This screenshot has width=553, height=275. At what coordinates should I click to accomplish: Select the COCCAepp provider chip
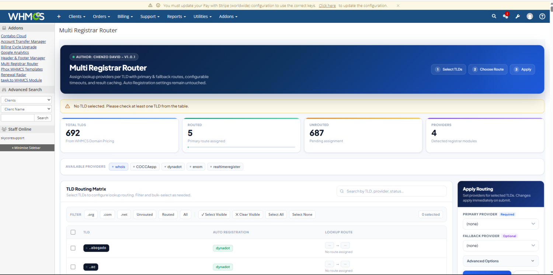tap(145, 167)
